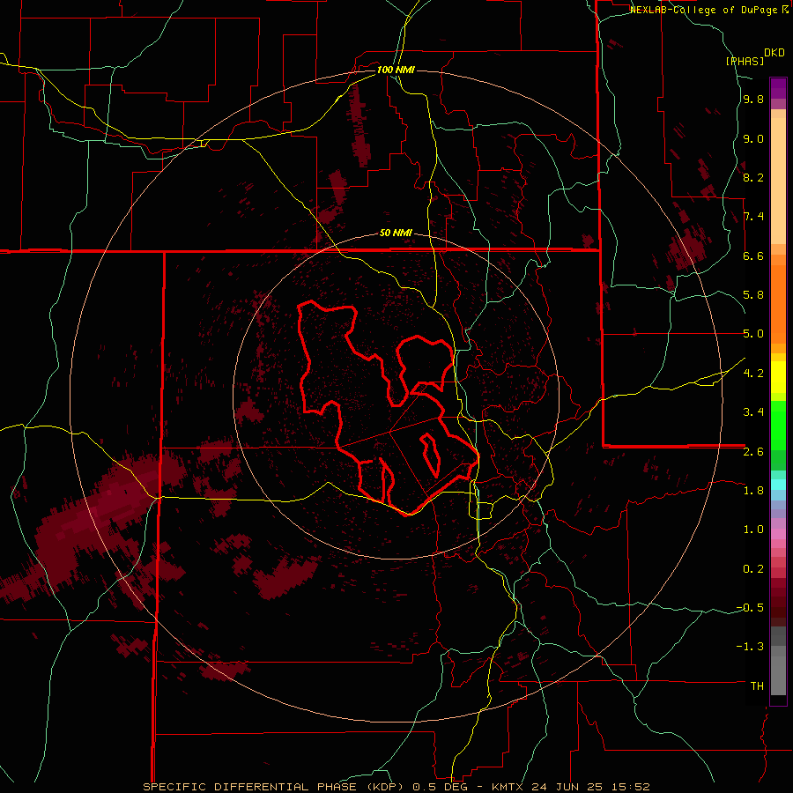Click the 6.6 legend value
793x793 pixels.
click(x=753, y=256)
